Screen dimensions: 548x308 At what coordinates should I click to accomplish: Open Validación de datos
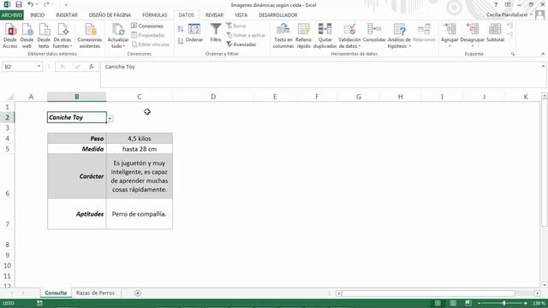[x=349, y=36]
